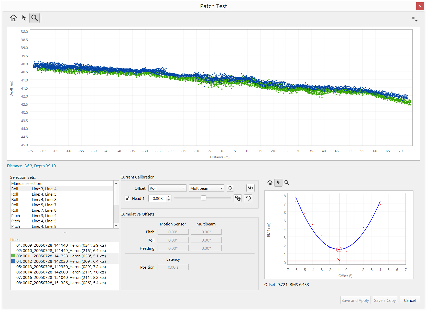
Task: Click the home view icon above depth plot
Action: pyautogui.click(x=14, y=18)
